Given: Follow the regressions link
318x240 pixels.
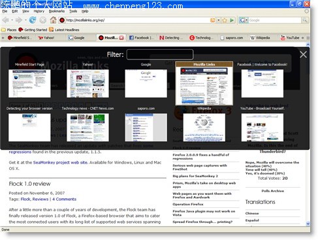Looking at the screenshot, I should [20, 152].
